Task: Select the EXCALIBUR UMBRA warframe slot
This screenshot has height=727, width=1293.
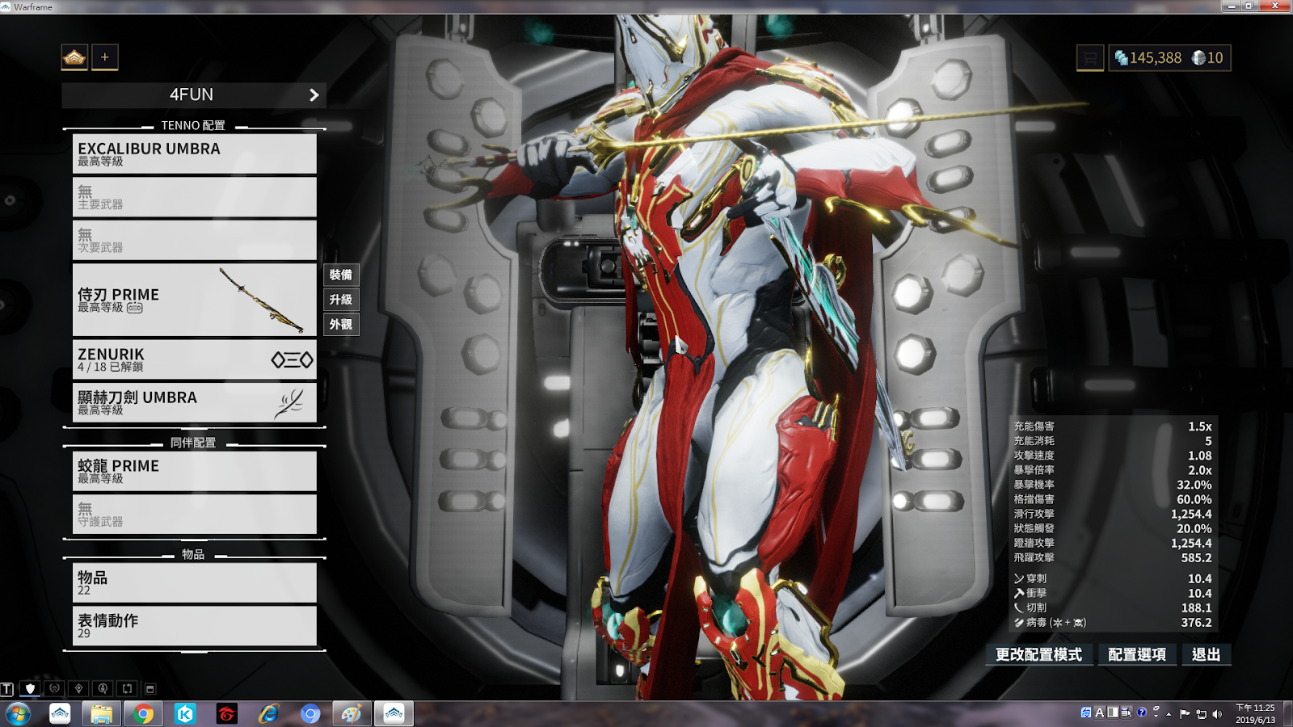Action: point(194,153)
